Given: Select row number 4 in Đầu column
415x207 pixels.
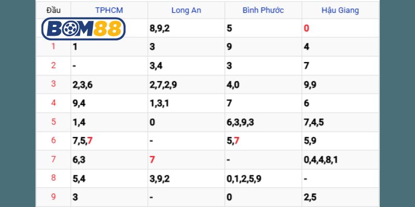Looking at the screenshot, I should [x=53, y=103].
